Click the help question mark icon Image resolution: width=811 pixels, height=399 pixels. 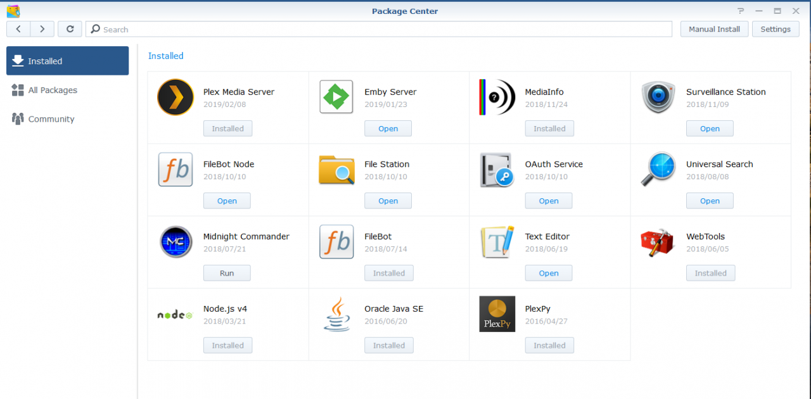click(x=740, y=11)
